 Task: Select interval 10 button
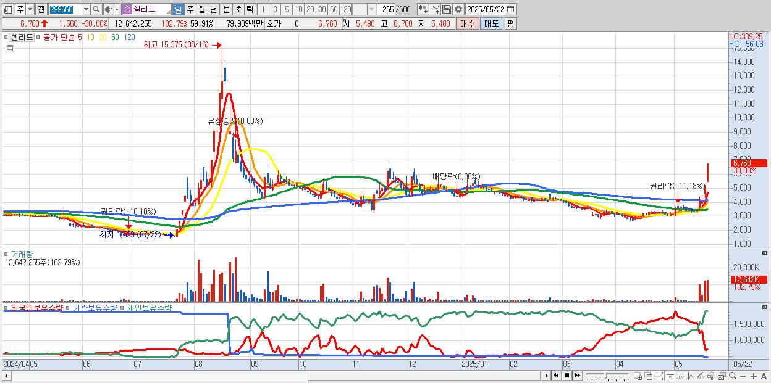click(x=298, y=9)
